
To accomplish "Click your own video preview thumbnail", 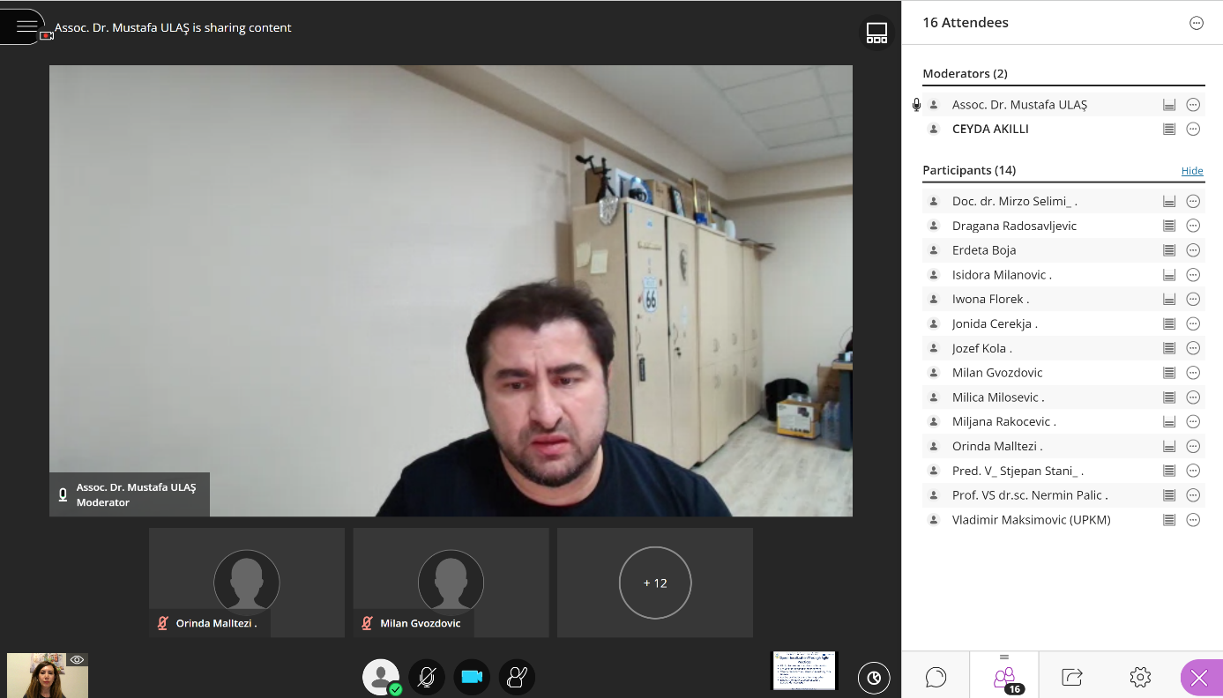I will coord(48,675).
